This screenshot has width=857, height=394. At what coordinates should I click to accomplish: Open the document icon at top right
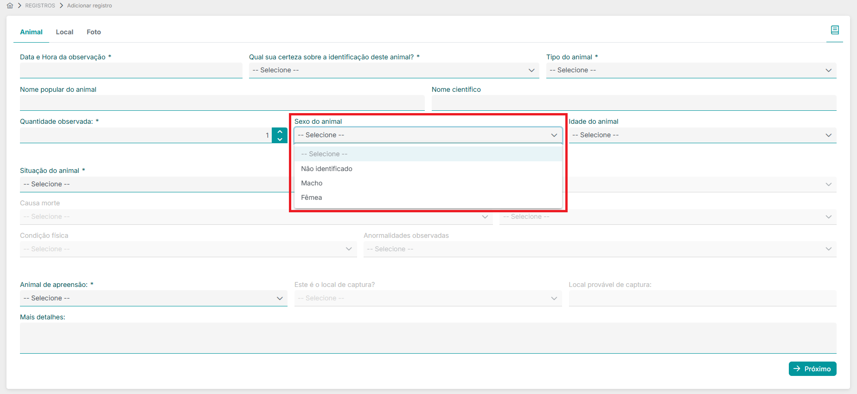point(835,30)
